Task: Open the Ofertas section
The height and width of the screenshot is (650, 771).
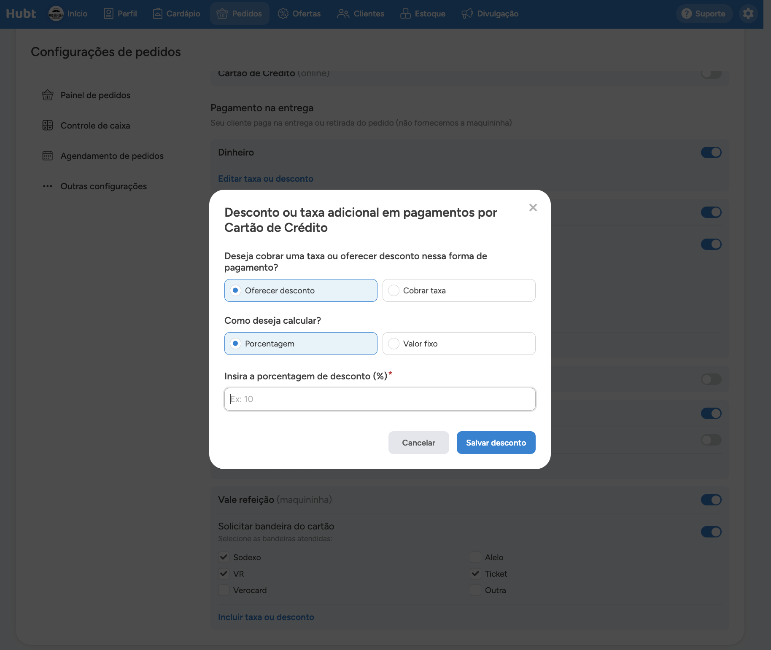Action: click(299, 13)
